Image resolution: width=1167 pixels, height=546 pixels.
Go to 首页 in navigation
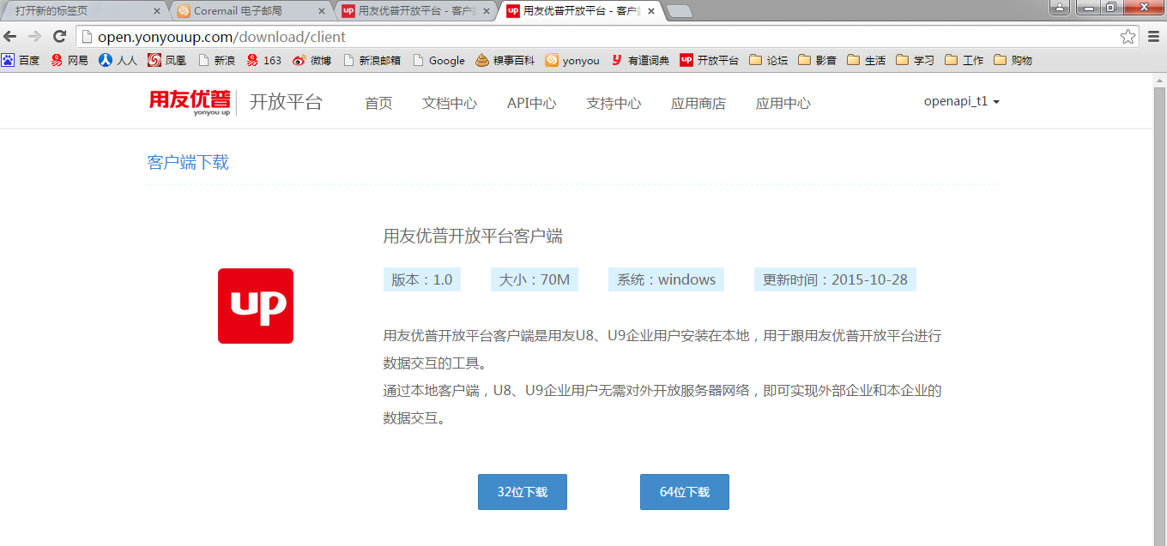tap(378, 103)
